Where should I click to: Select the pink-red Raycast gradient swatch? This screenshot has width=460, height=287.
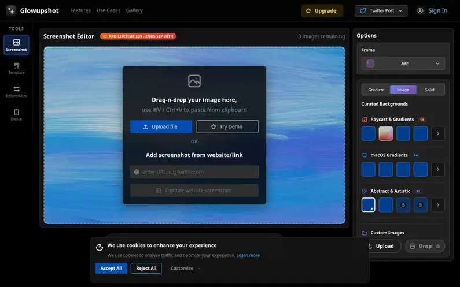point(385,133)
